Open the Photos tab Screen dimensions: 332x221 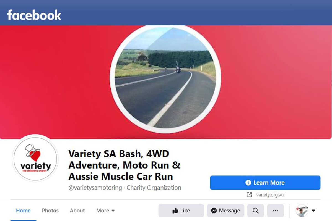(50, 211)
